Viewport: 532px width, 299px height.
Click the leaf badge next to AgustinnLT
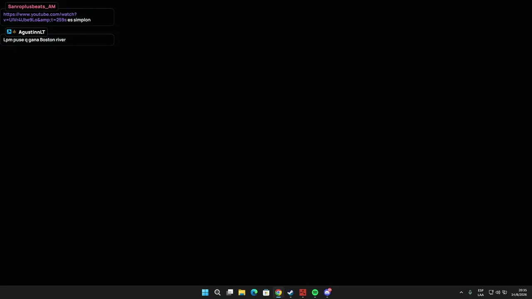pos(14,32)
